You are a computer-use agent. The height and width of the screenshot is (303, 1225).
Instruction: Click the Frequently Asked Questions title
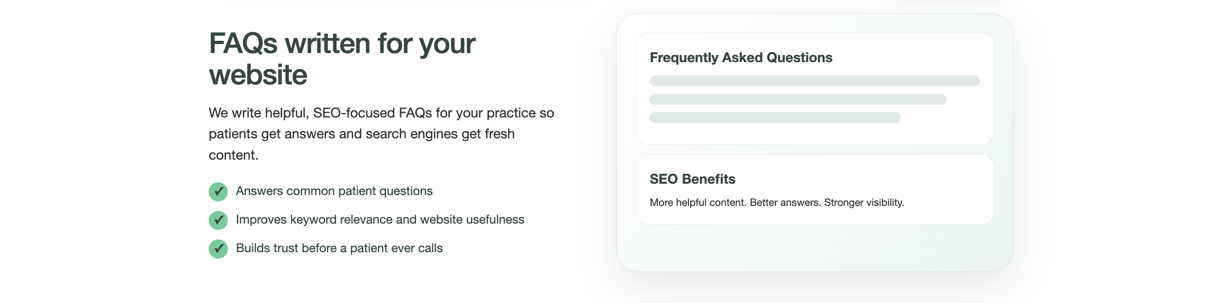tap(741, 57)
